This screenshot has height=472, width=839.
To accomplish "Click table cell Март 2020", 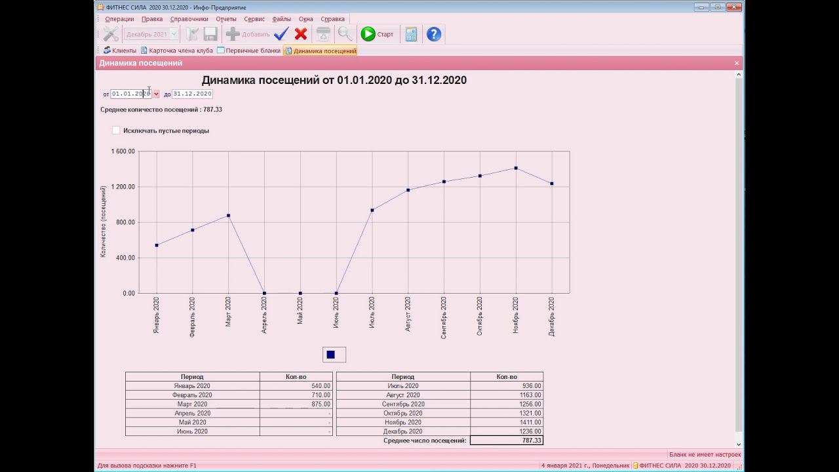I will pos(192,404).
